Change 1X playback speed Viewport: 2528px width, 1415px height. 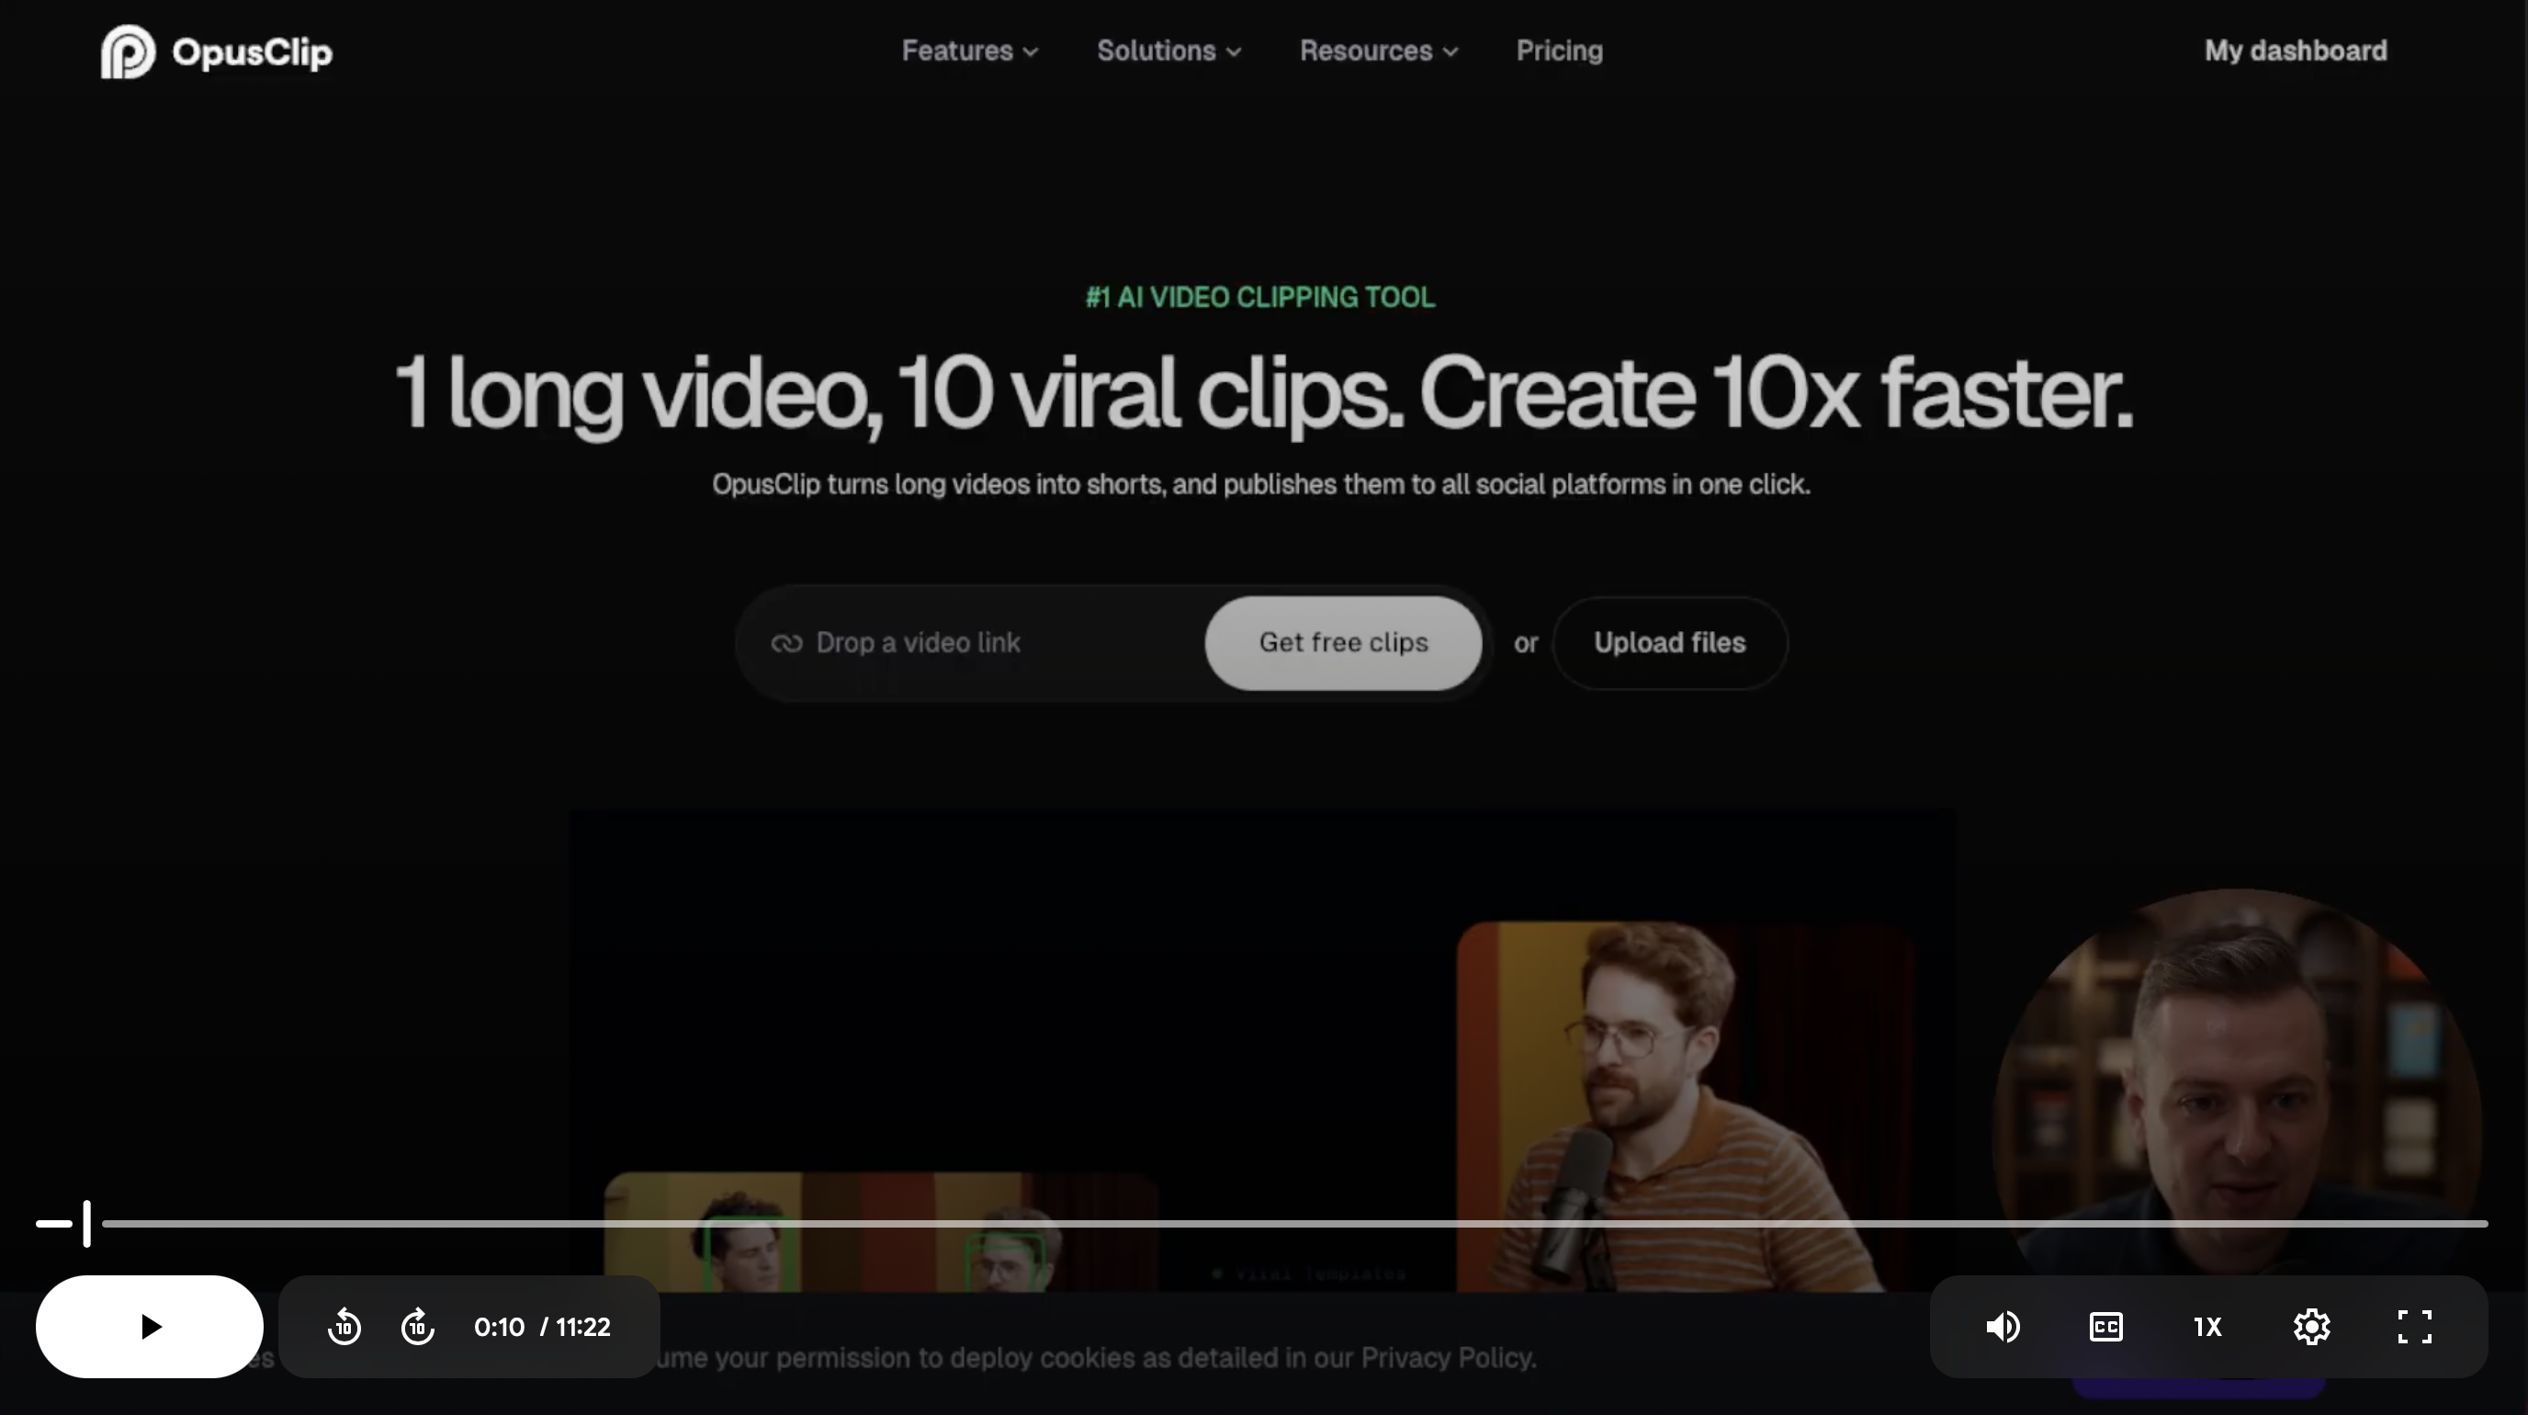click(2208, 1327)
